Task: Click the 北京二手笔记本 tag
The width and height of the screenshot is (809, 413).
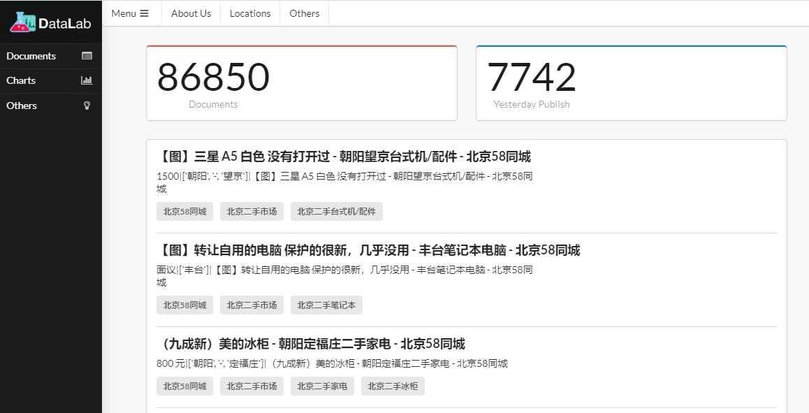Action: coord(326,305)
